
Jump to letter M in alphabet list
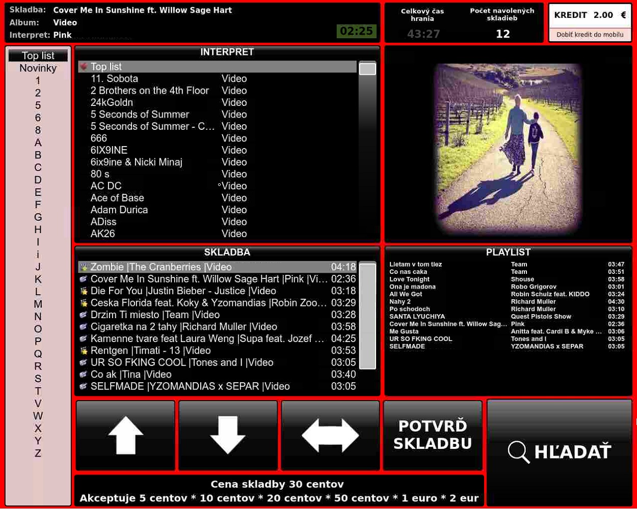tap(38, 304)
